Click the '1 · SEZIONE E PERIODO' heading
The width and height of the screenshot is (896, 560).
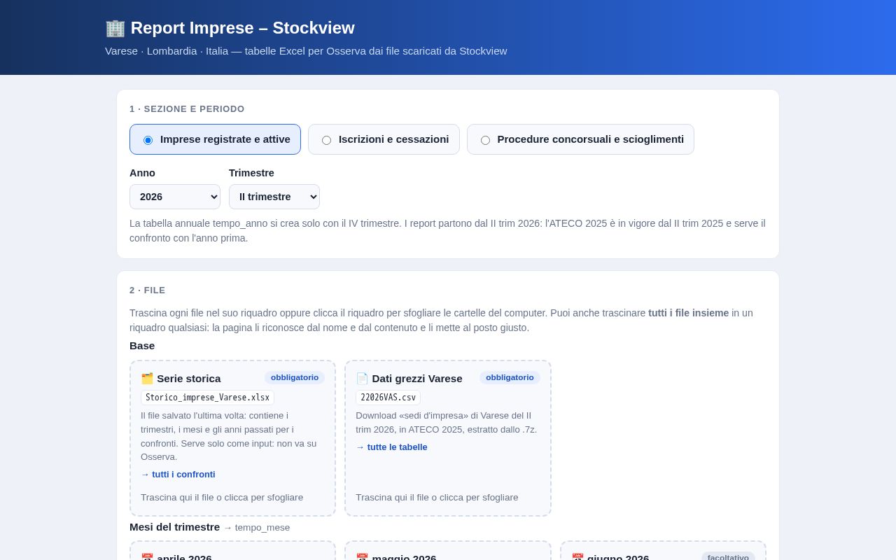pyautogui.click(x=187, y=109)
